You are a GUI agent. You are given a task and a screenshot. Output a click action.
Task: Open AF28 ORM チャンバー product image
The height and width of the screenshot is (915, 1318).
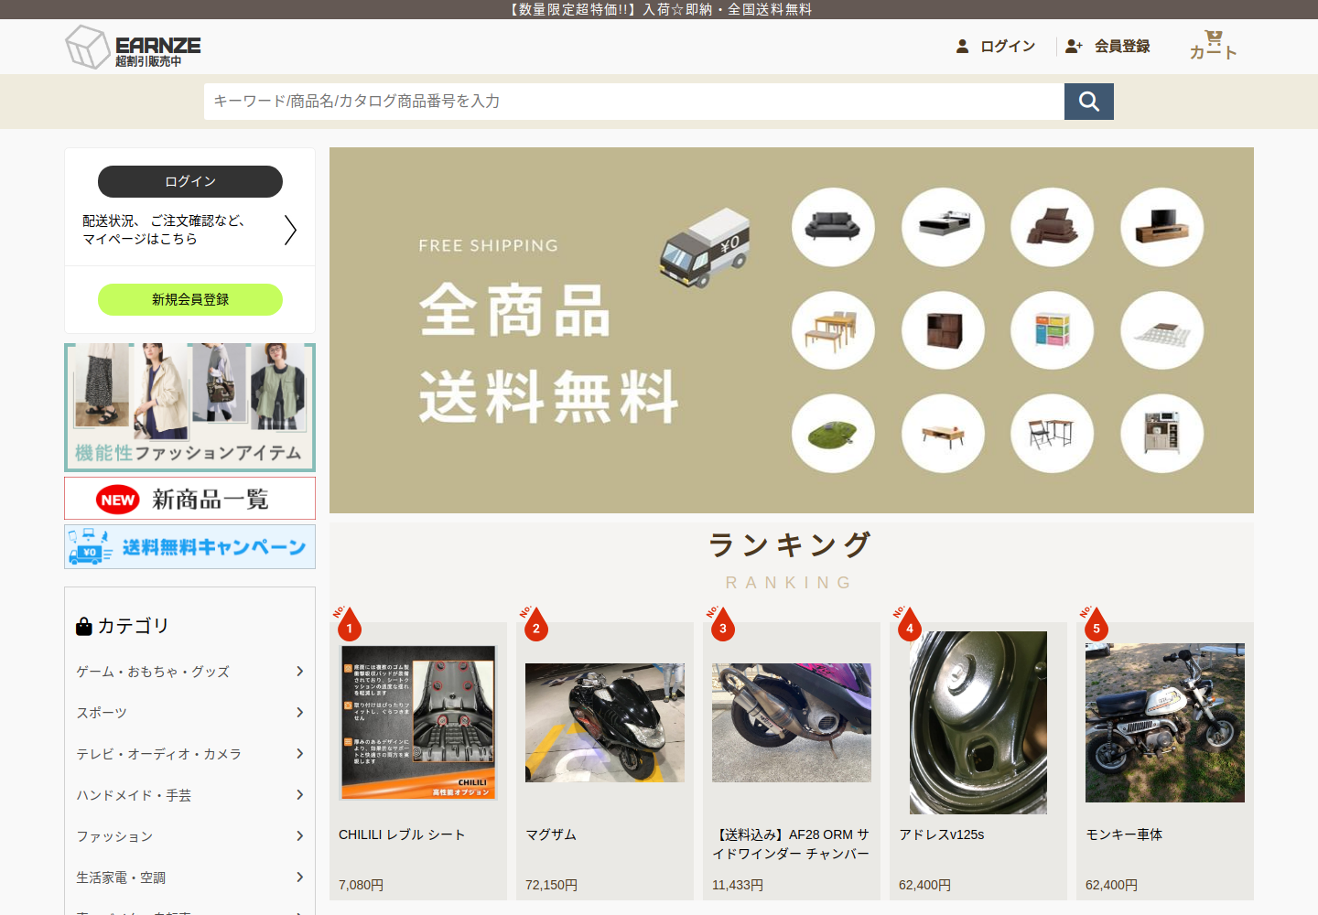tap(792, 723)
